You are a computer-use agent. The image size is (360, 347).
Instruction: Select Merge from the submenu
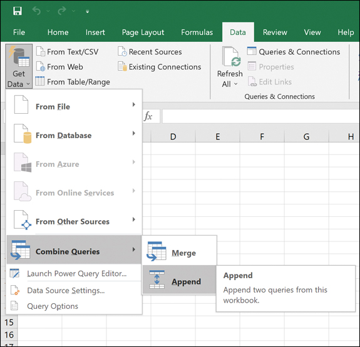click(x=180, y=251)
